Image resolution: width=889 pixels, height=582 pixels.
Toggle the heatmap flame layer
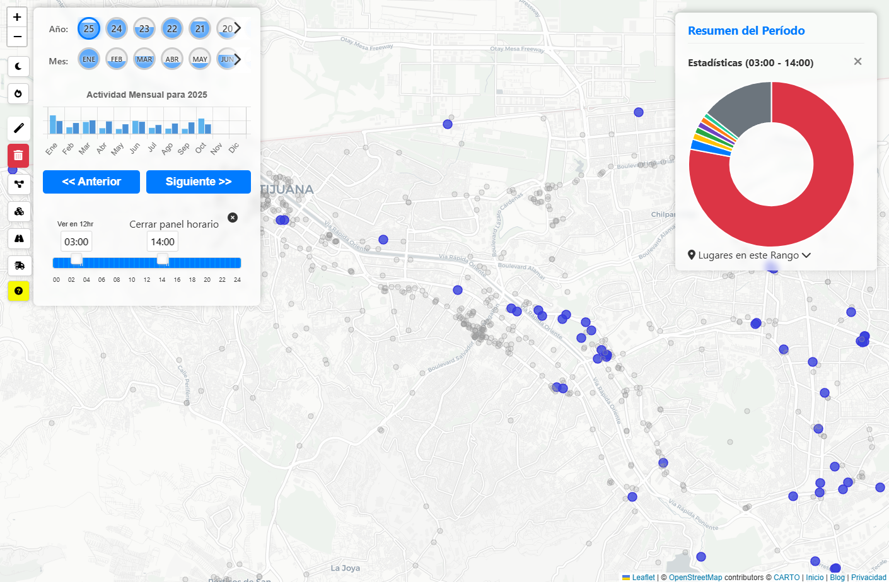[x=18, y=94]
